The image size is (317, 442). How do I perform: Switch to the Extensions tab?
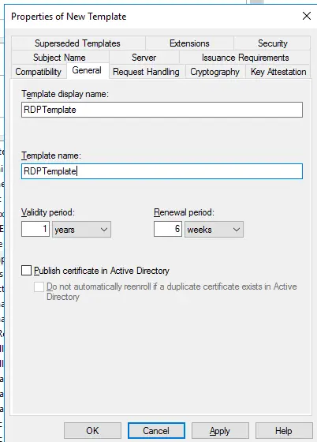pyautogui.click(x=189, y=43)
